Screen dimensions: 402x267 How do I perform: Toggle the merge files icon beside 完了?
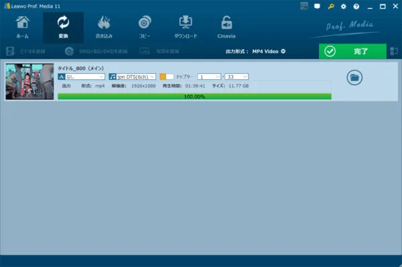(394, 52)
